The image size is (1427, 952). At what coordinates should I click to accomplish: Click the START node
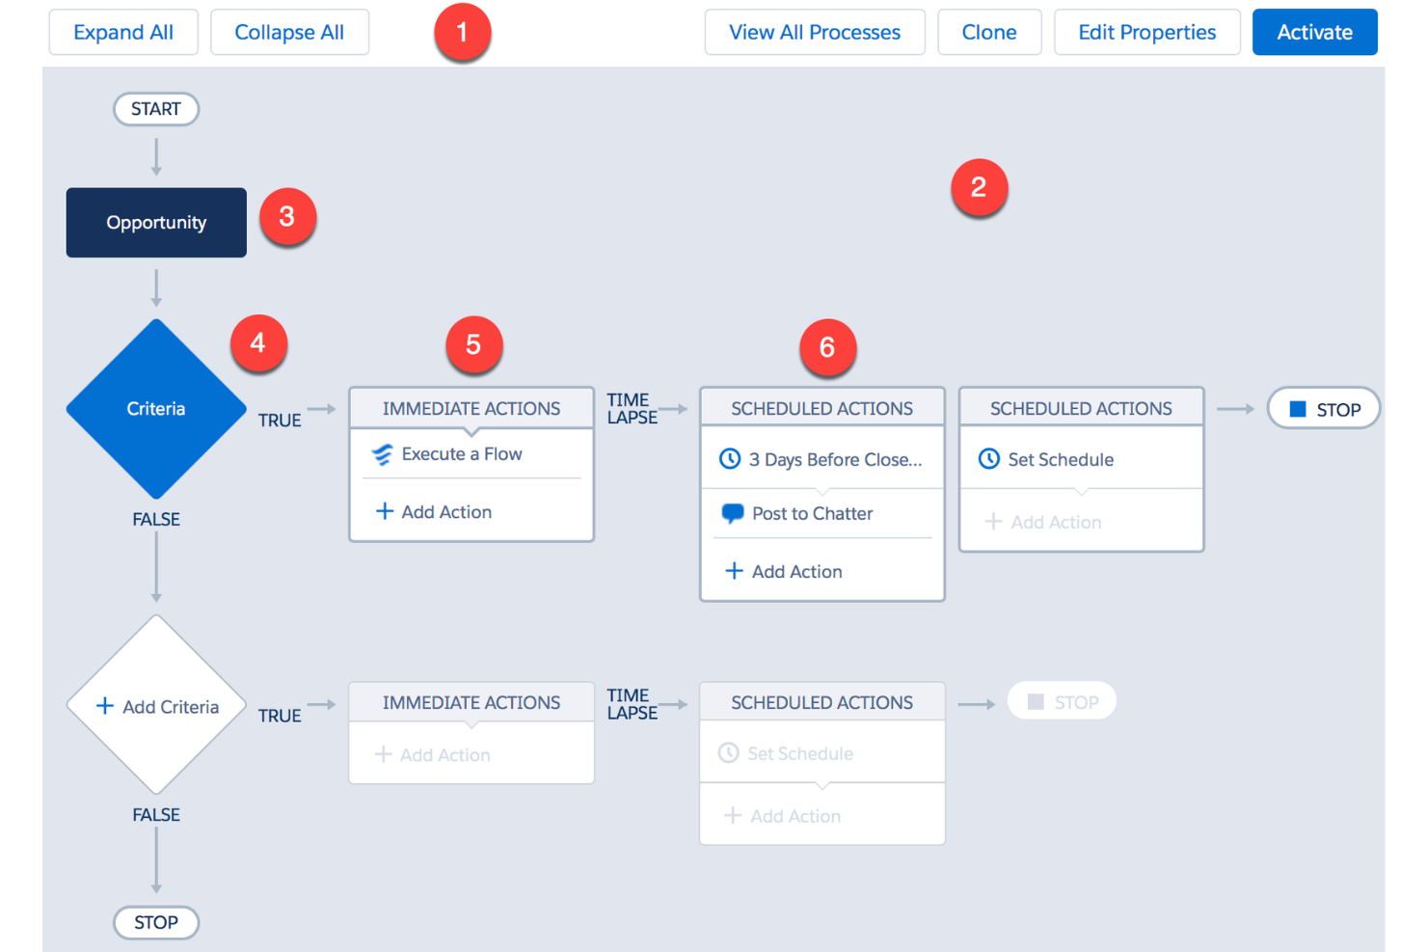(x=155, y=109)
